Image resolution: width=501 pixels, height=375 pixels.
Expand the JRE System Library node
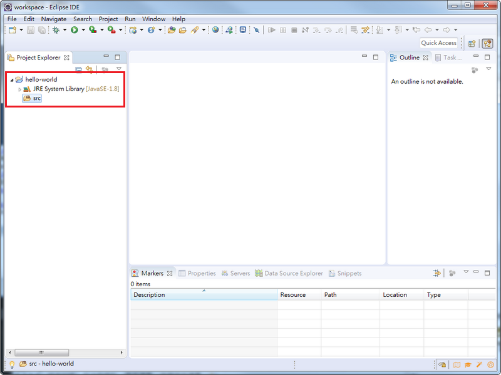[x=19, y=89]
